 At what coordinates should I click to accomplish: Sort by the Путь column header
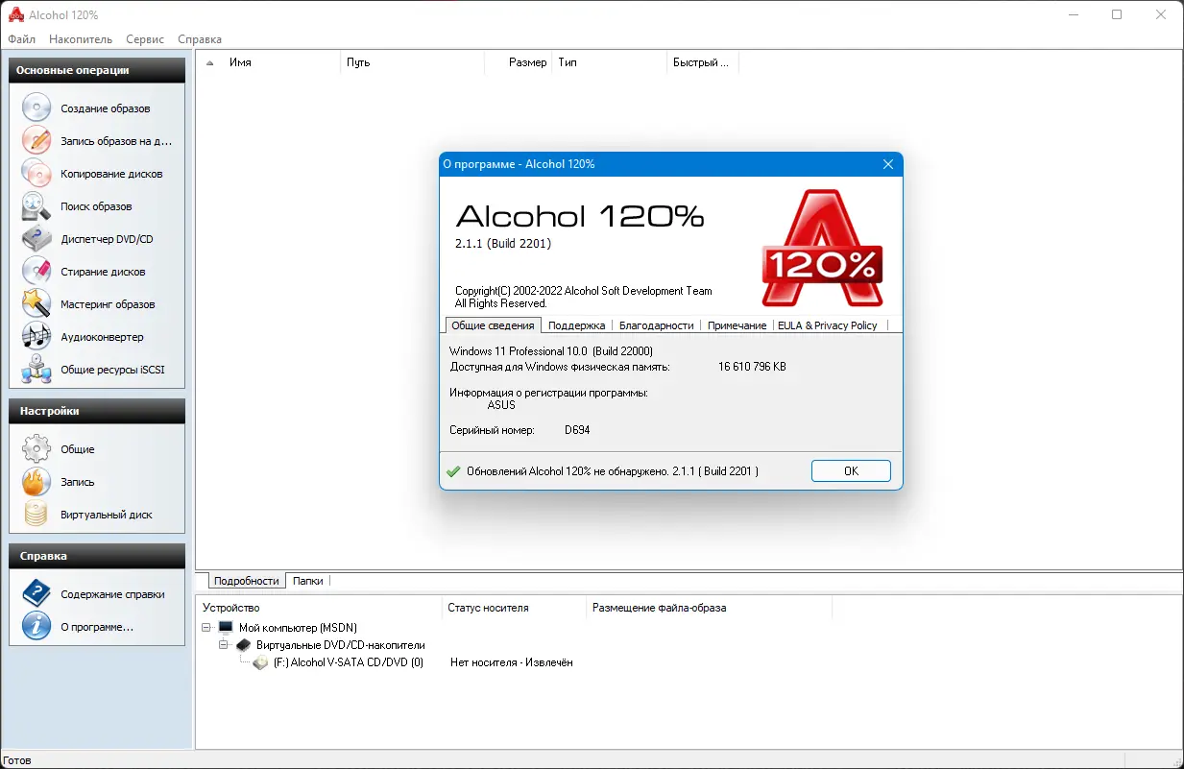point(412,62)
